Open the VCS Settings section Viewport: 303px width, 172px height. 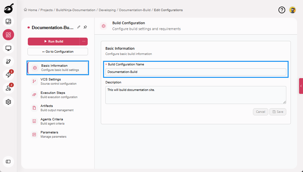pyautogui.click(x=58, y=81)
